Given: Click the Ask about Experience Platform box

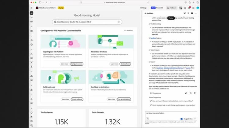Looking at the screenshot, I should (171, 116).
